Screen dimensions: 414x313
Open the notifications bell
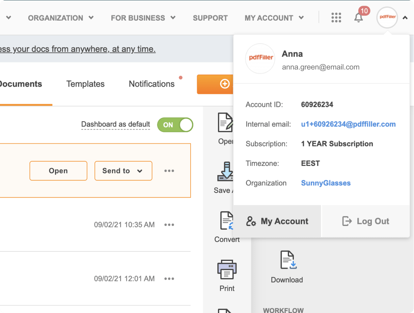pyautogui.click(x=358, y=18)
